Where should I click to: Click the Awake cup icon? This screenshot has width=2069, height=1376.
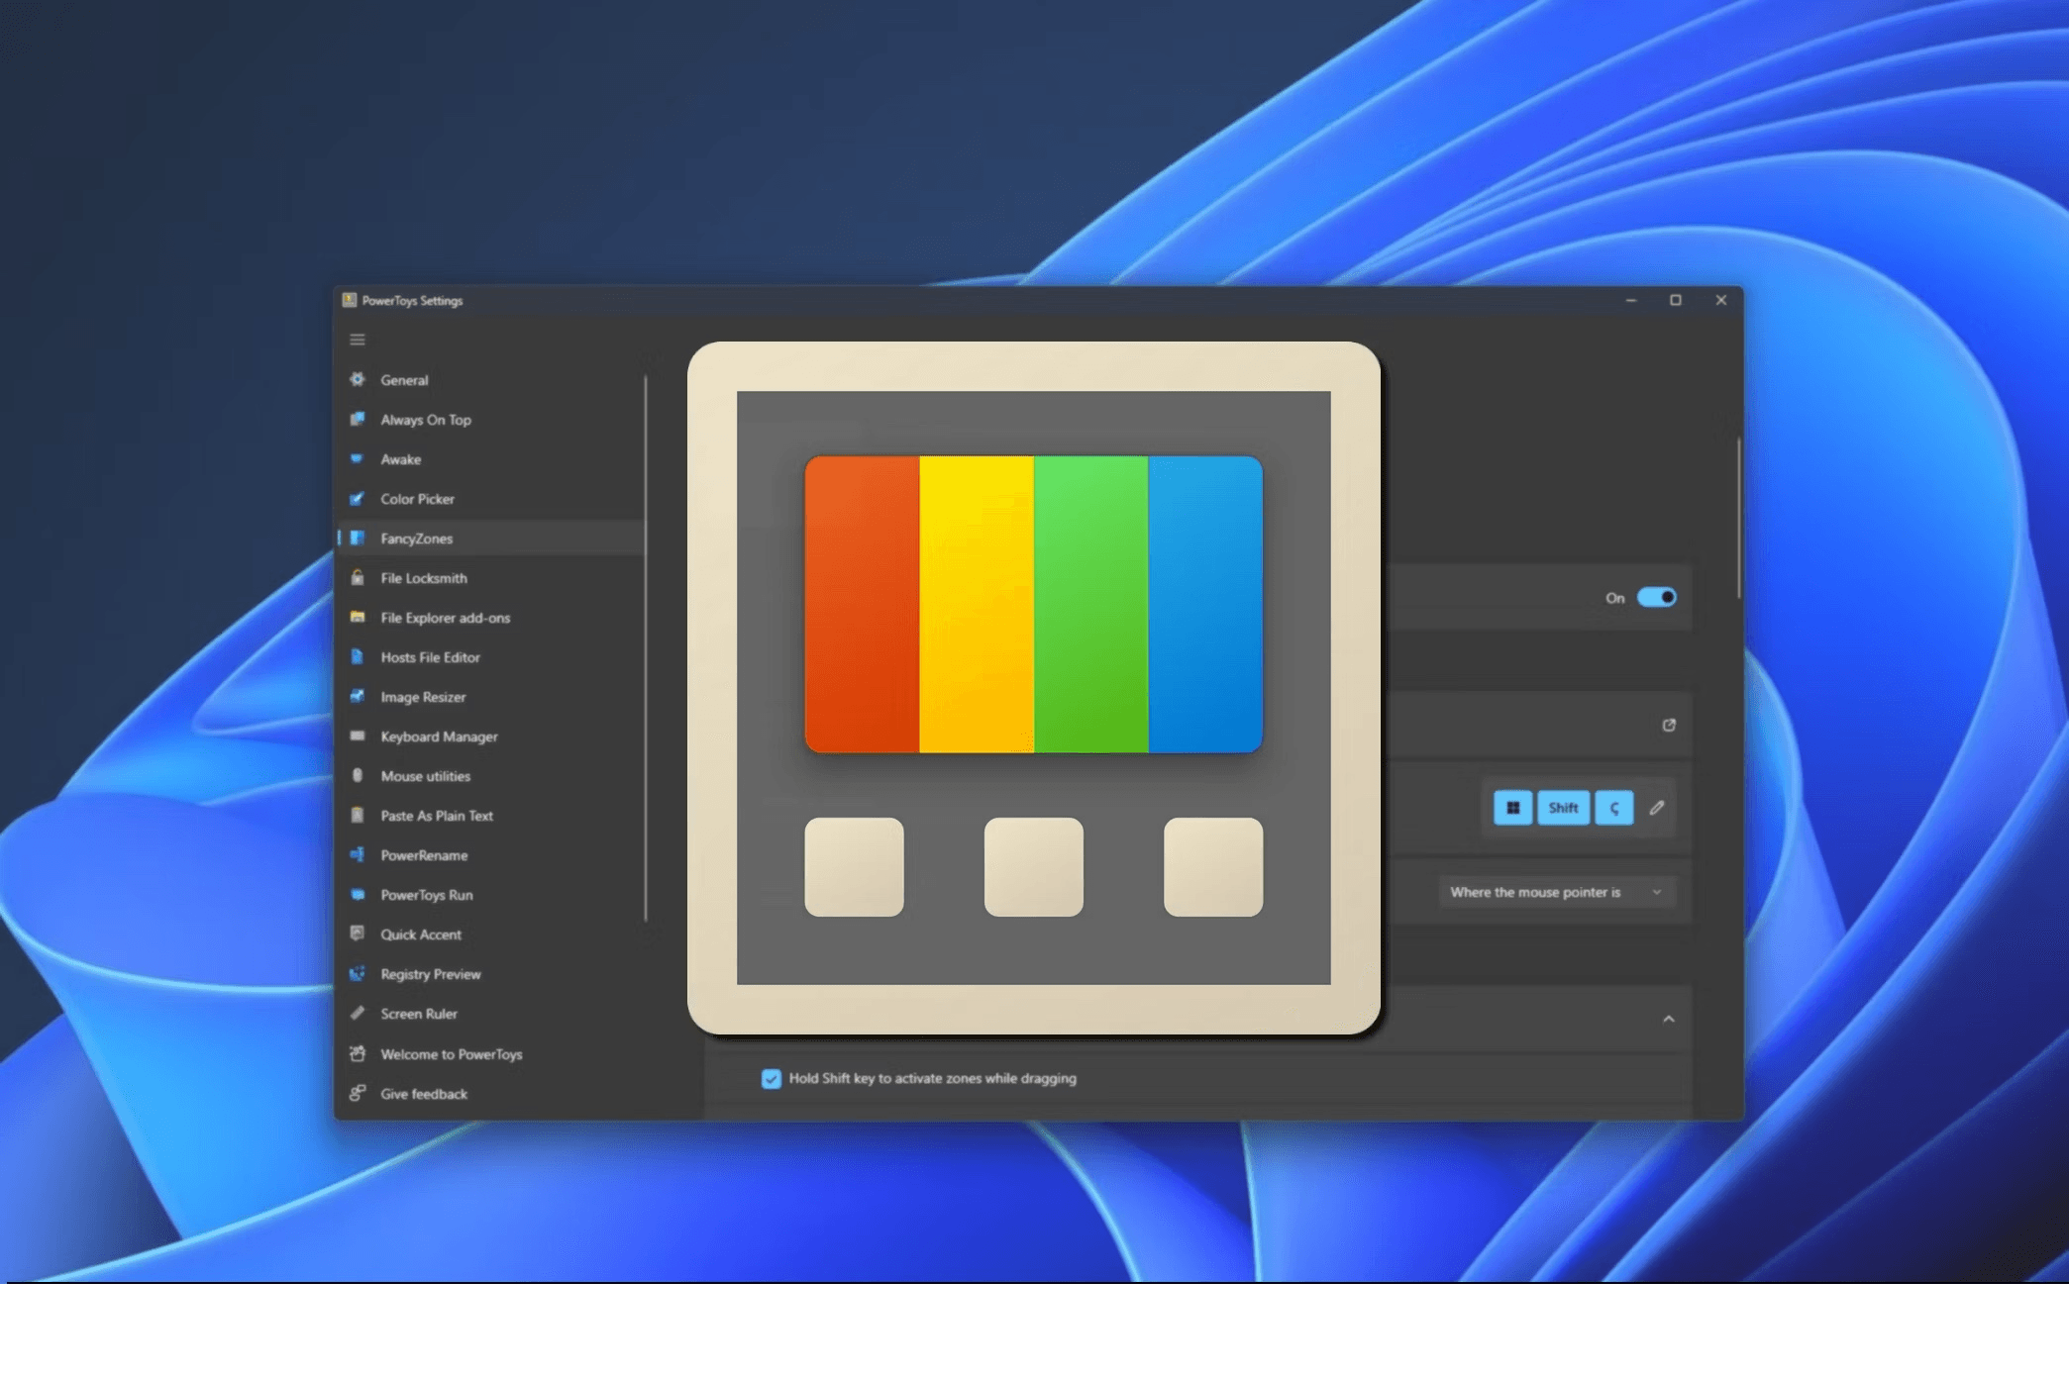pos(358,458)
